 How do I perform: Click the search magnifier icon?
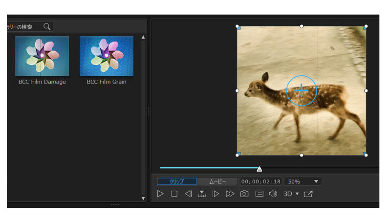(x=47, y=26)
